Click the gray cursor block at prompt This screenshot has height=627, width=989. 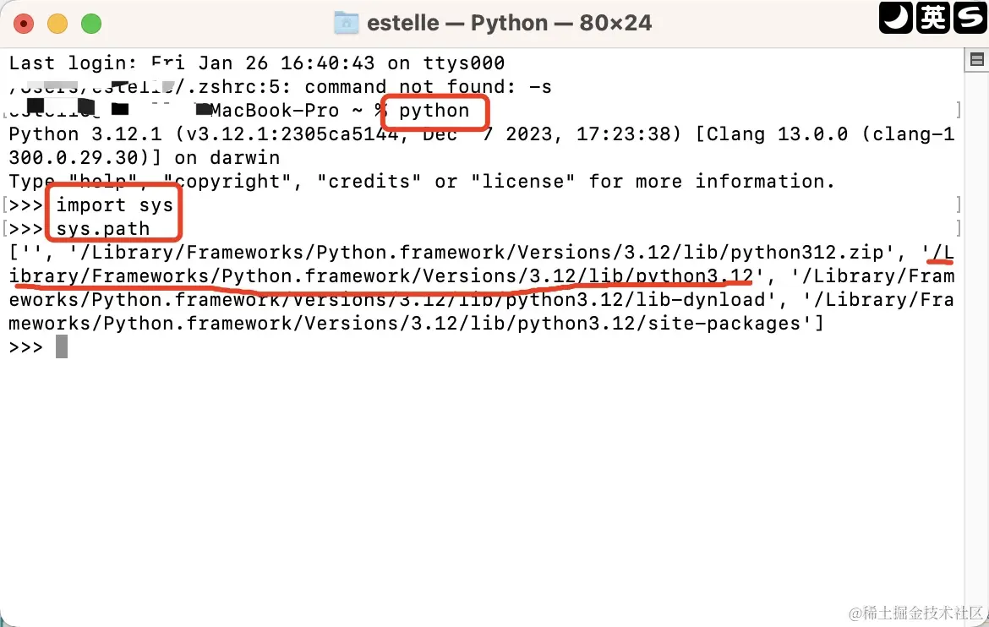(x=61, y=347)
